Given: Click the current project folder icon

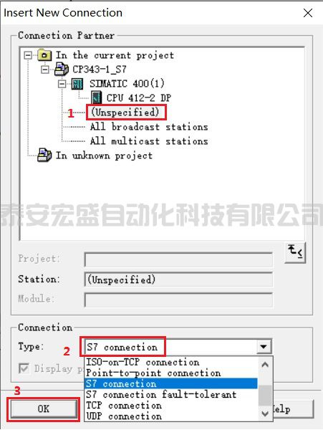Looking at the screenshot, I should (44, 55).
